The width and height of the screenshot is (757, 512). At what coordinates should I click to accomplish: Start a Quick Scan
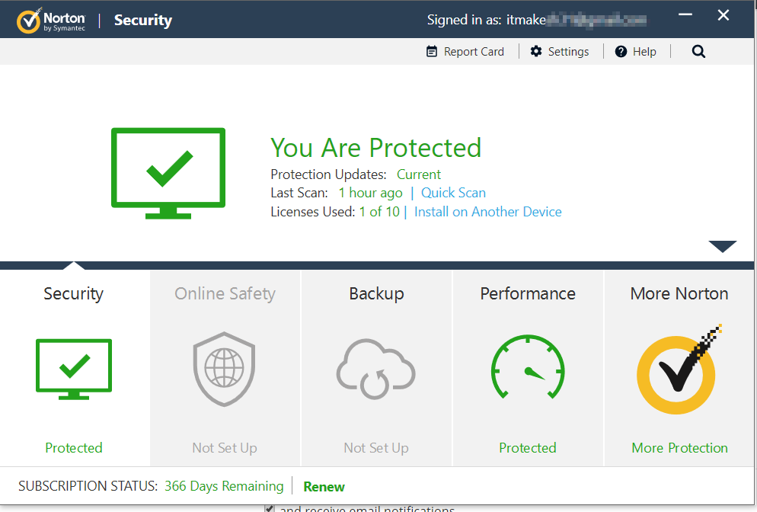tap(453, 193)
